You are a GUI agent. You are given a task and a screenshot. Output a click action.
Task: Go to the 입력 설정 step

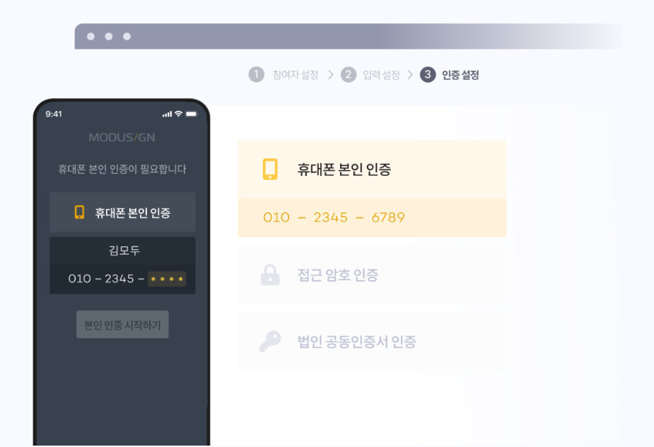(x=381, y=75)
